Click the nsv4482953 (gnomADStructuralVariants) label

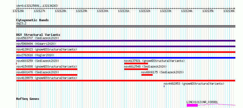(x=194, y=84)
